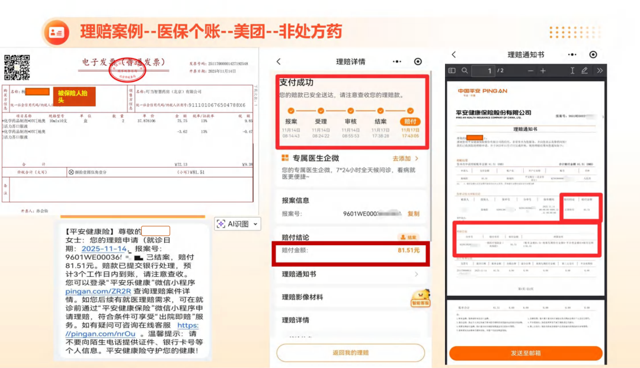Click the zoom in plus icon
Screen dimensions: 640x368
(543, 70)
